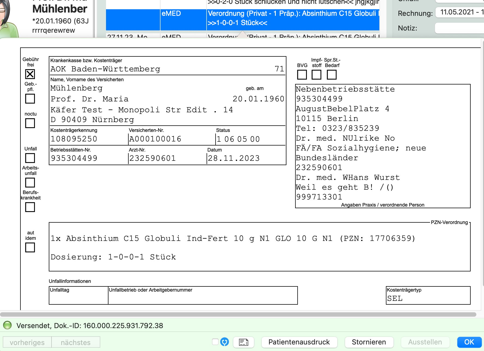Click the D 90409 Nürnberg address line
The height and width of the screenshot is (351, 484).
click(92, 120)
